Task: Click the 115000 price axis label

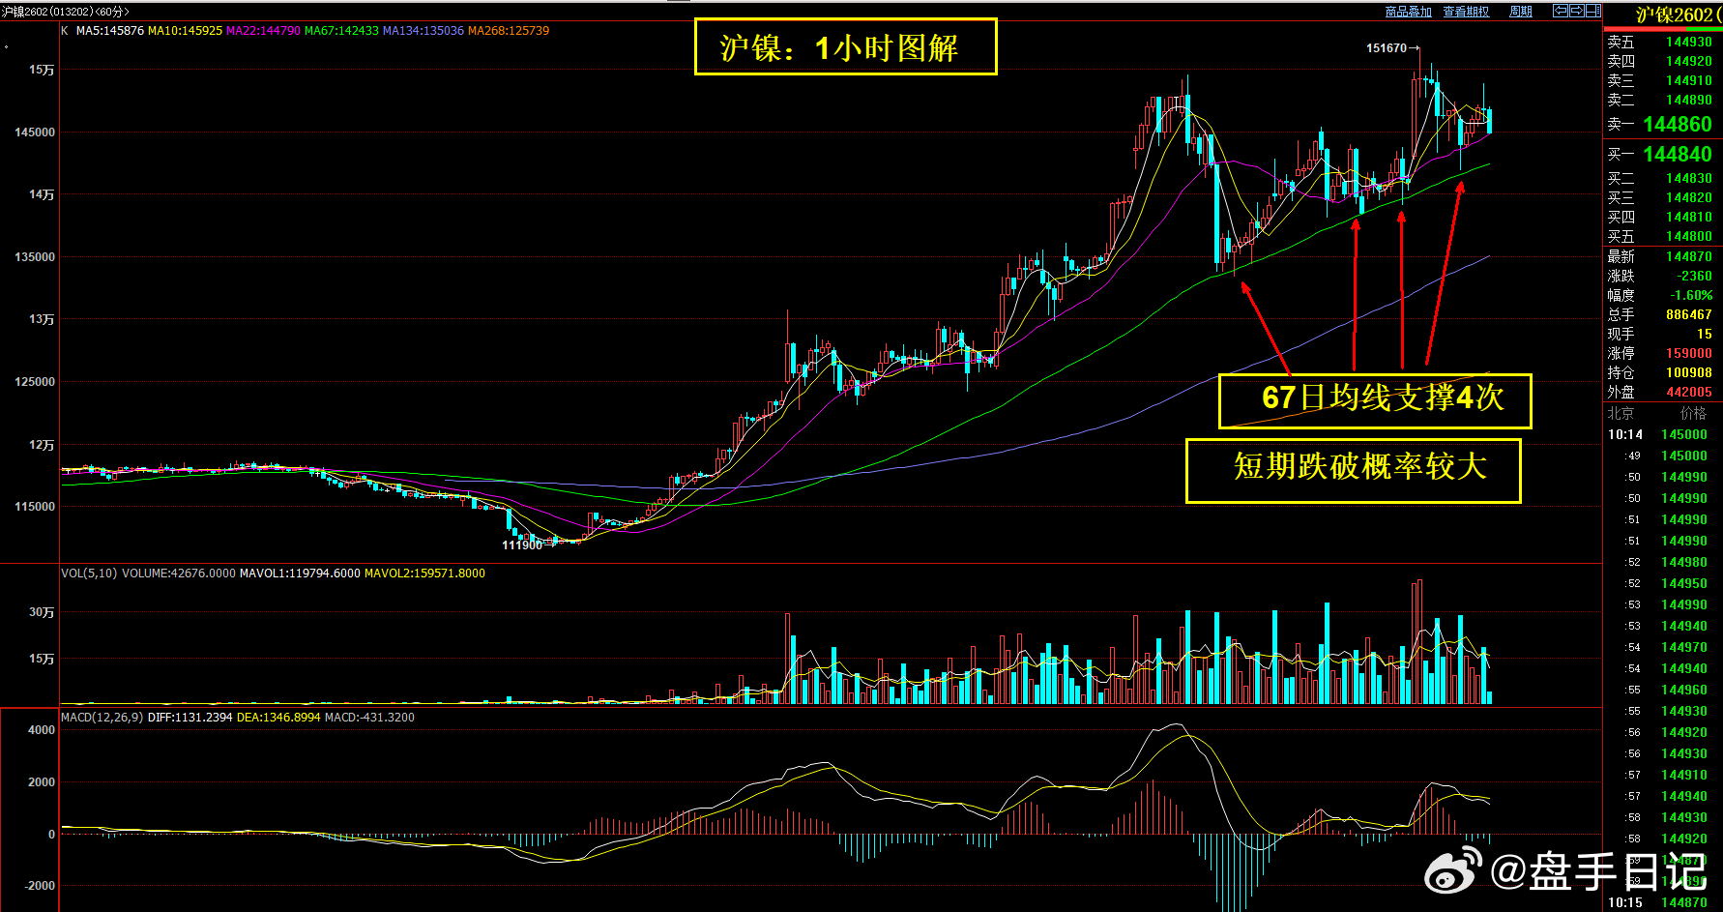Action: [35, 507]
